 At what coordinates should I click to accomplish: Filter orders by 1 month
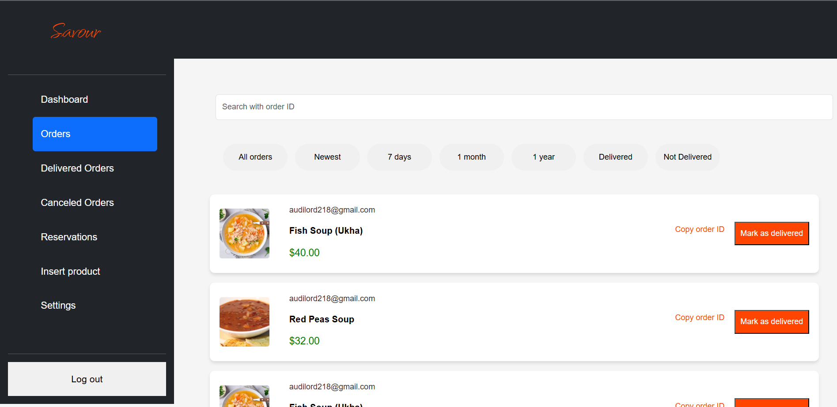pyautogui.click(x=471, y=157)
